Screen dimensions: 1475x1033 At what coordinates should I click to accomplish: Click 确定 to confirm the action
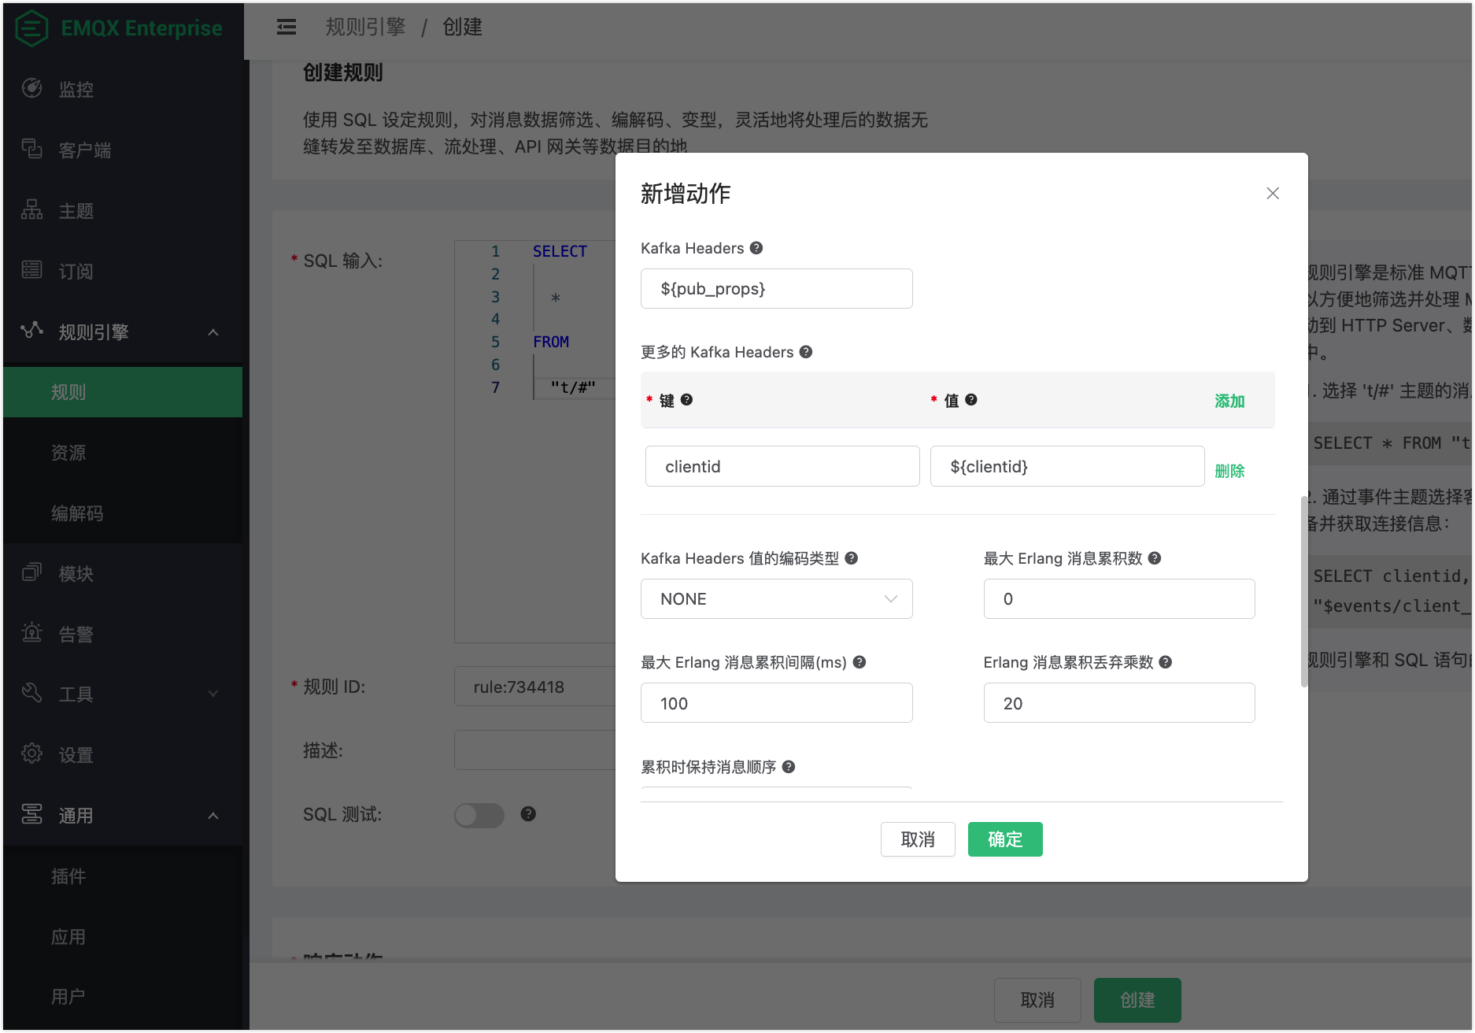pyautogui.click(x=1004, y=839)
